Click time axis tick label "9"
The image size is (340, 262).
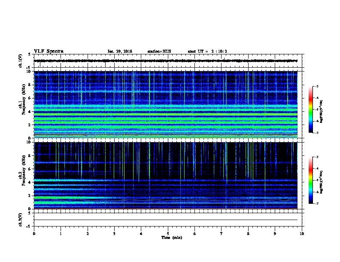tap(275, 234)
